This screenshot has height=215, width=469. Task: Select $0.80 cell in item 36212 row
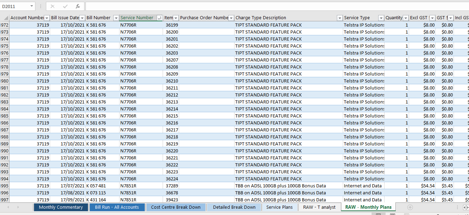click(x=445, y=95)
